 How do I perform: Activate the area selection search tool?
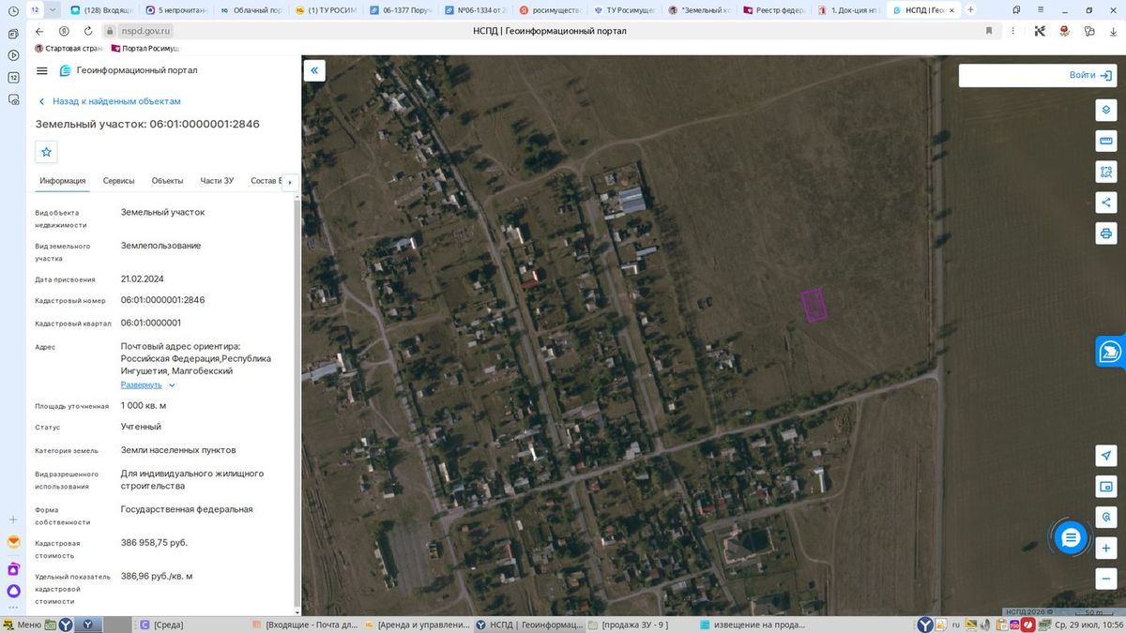1106,172
